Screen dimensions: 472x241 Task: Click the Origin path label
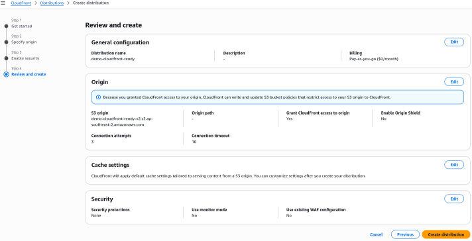point(203,113)
